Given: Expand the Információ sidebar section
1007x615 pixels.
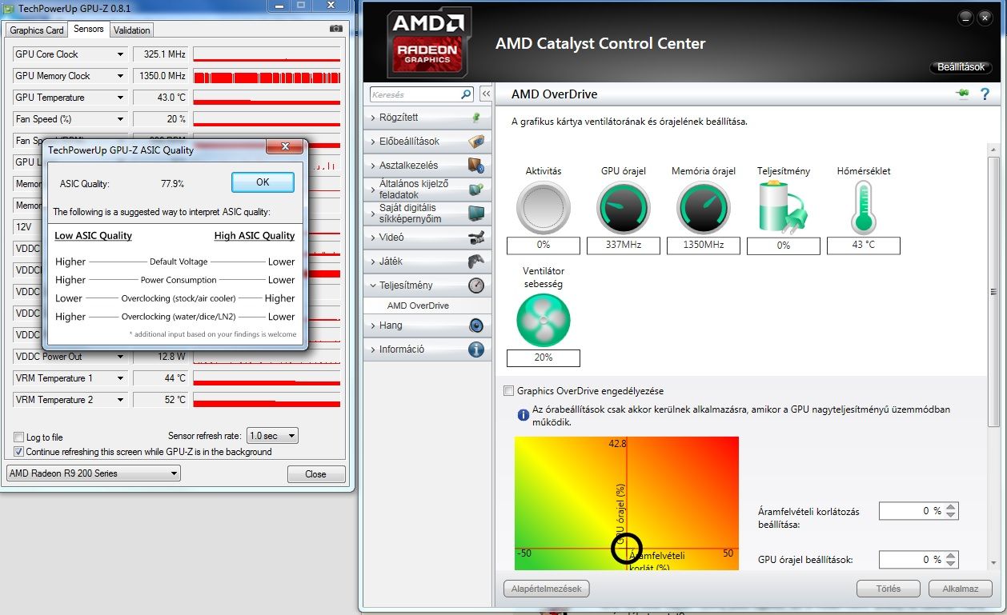Looking at the screenshot, I should (x=427, y=349).
